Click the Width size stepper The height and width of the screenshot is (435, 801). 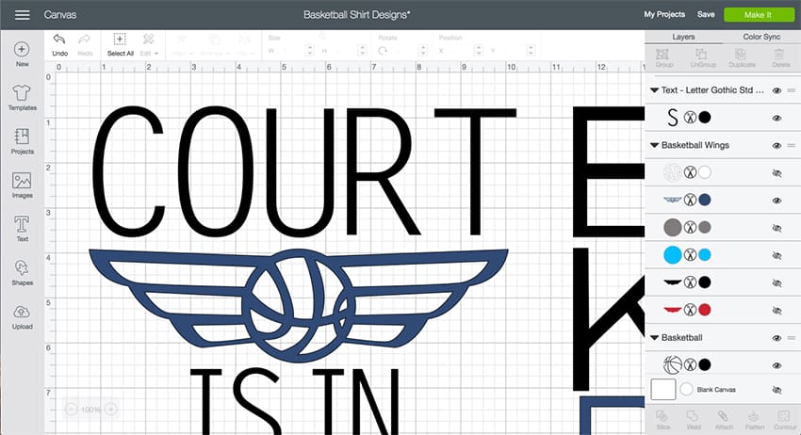309,50
